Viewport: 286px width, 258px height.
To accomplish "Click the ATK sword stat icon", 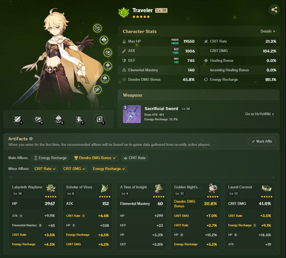I will [124, 51].
